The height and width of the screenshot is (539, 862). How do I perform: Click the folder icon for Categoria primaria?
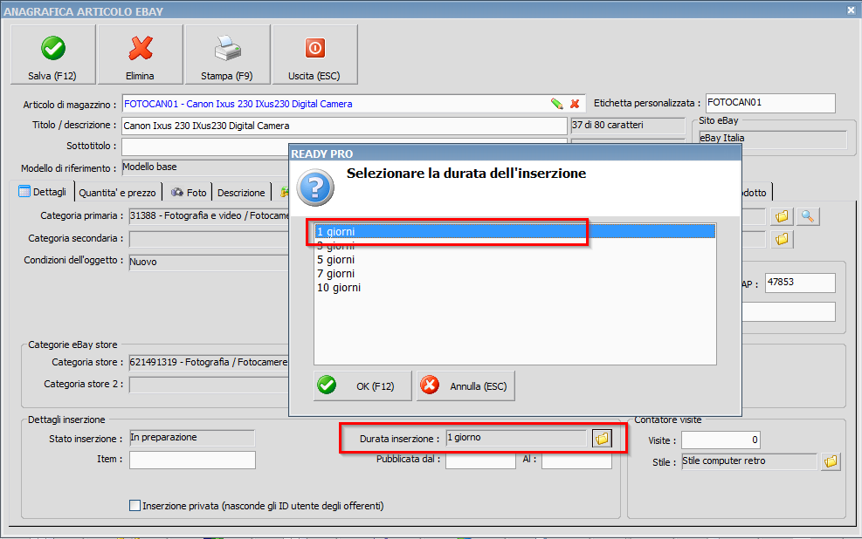click(782, 216)
